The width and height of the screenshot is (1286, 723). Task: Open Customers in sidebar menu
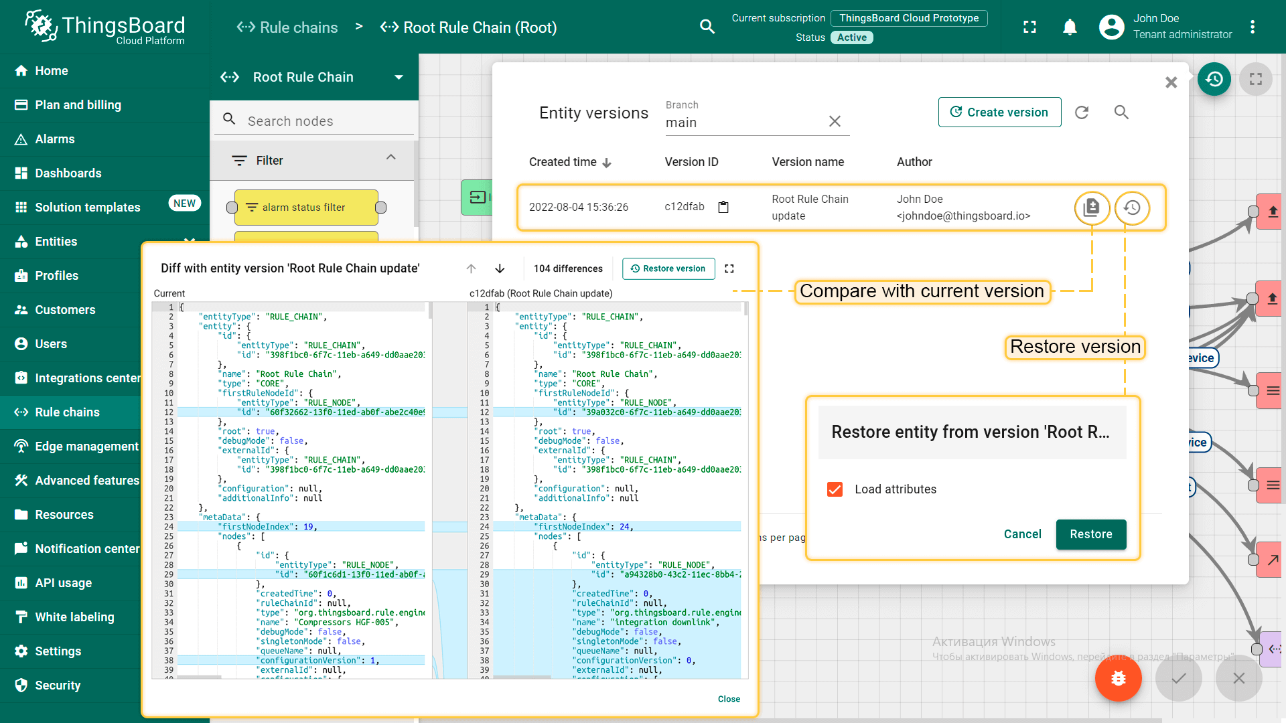(x=65, y=310)
